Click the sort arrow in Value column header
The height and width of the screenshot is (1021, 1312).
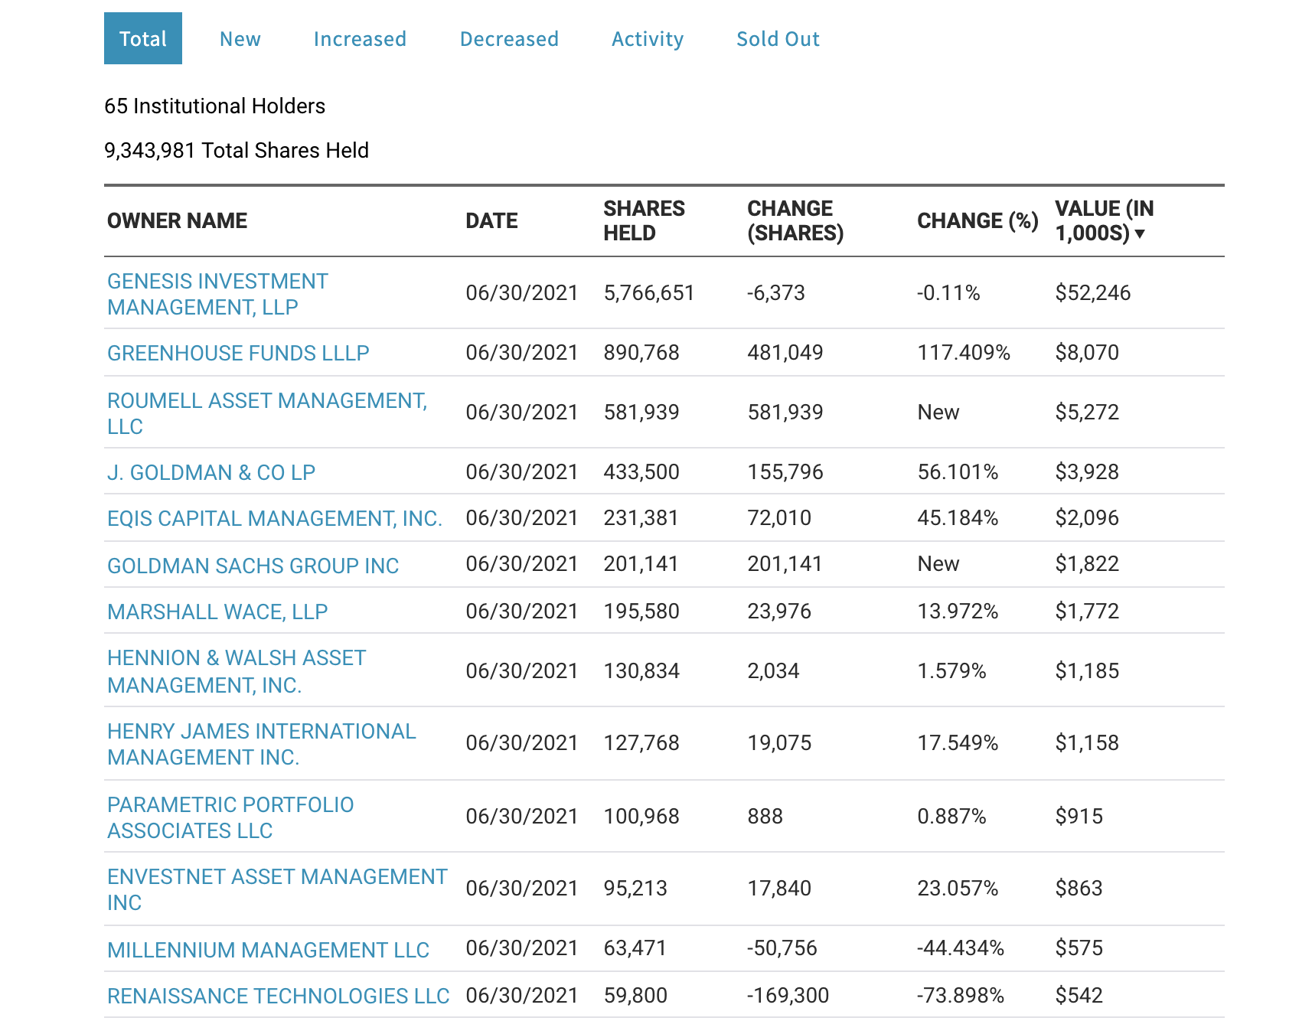[1140, 233]
